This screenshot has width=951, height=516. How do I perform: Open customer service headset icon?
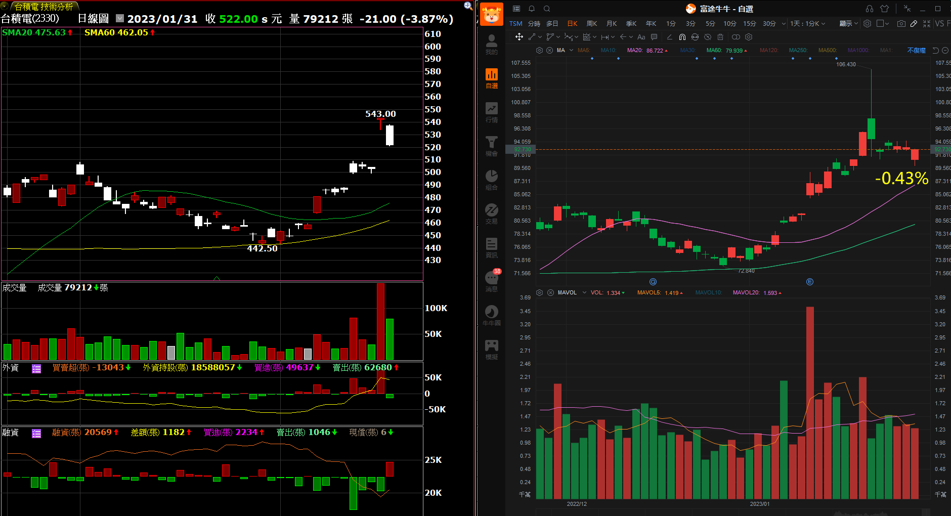click(869, 9)
